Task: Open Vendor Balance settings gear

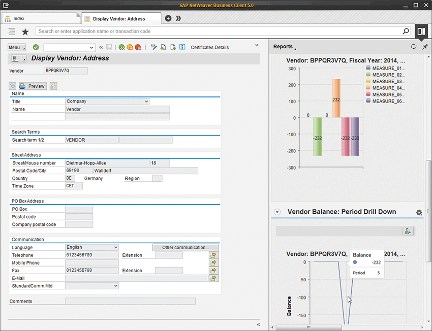Action: pos(419,212)
